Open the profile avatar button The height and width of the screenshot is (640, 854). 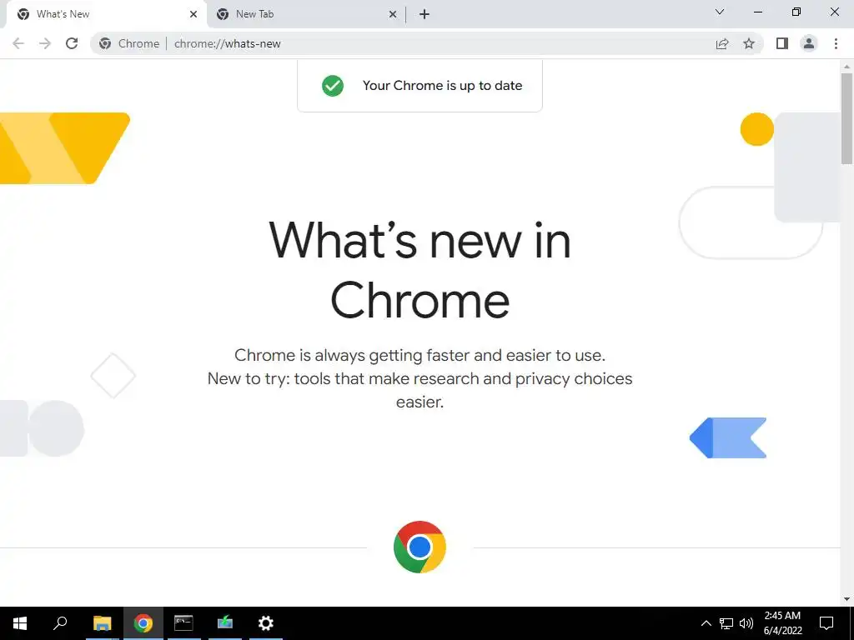809,43
